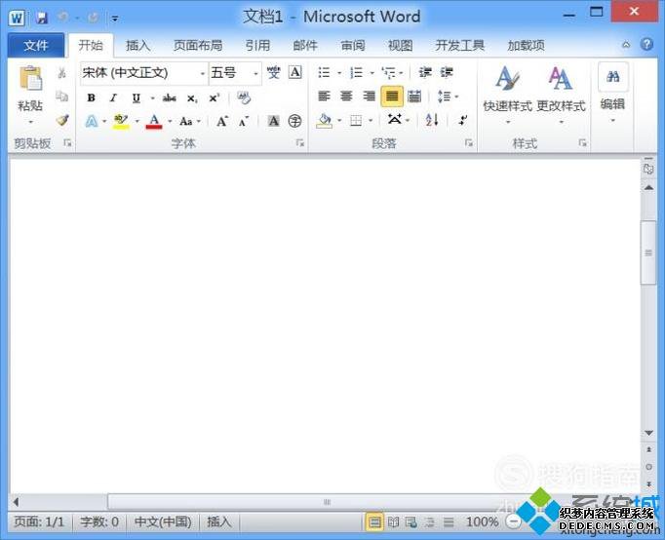The width and height of the screenshot is (665, 540).
Task: Expand the 快速样式 Quick Styles gallery
Action: [x=508, y=123]
